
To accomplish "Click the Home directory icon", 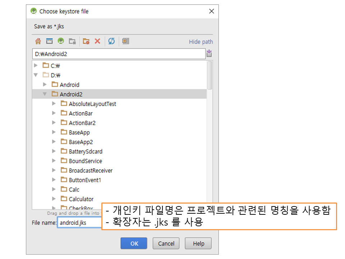I will pyautogui.click(x=38, y=41).
